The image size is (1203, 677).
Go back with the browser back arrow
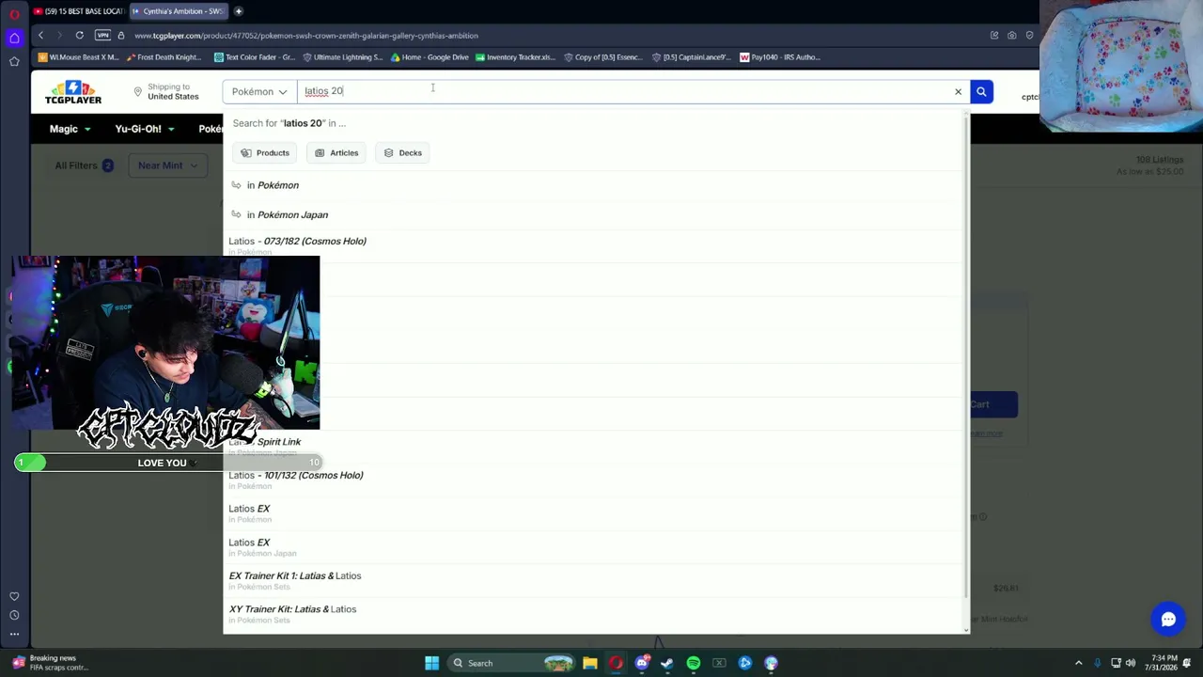pyautogui.click(x=40, y=36)
